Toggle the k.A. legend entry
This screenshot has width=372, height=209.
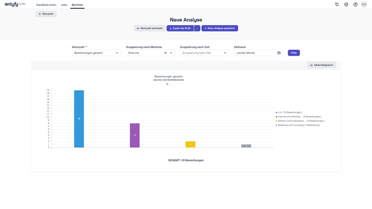click(x=289, y=112)
